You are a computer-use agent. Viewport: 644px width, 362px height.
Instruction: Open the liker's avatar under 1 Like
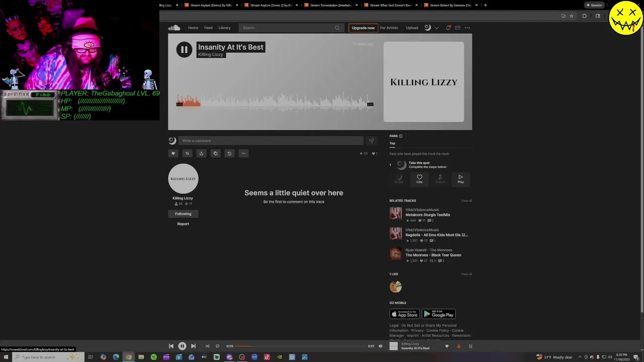[x=396, y=287]
